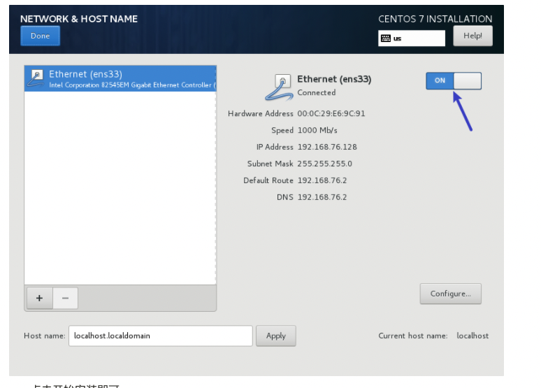Screen dimensions: 541x388
Task: Click the current host name 'localhost' value
Action: click(x=473, y=336)
